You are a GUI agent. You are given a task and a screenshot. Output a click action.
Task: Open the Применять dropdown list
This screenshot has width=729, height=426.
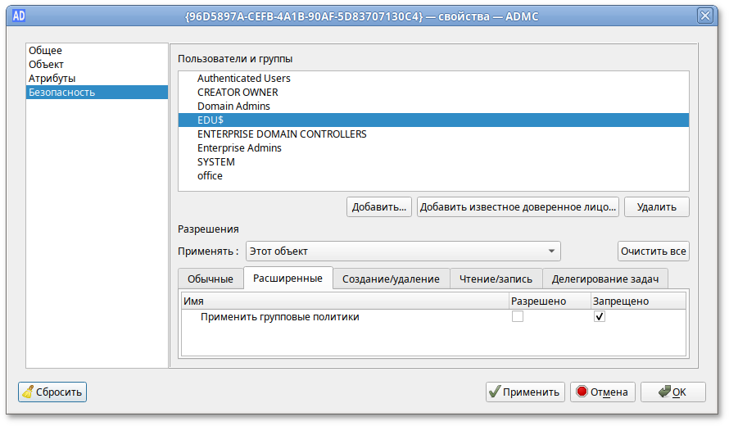tap(403, 252)
